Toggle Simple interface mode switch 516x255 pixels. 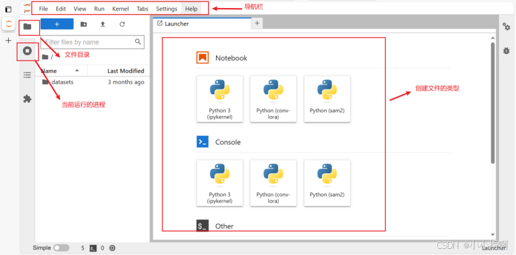click(x=61, y=248)
